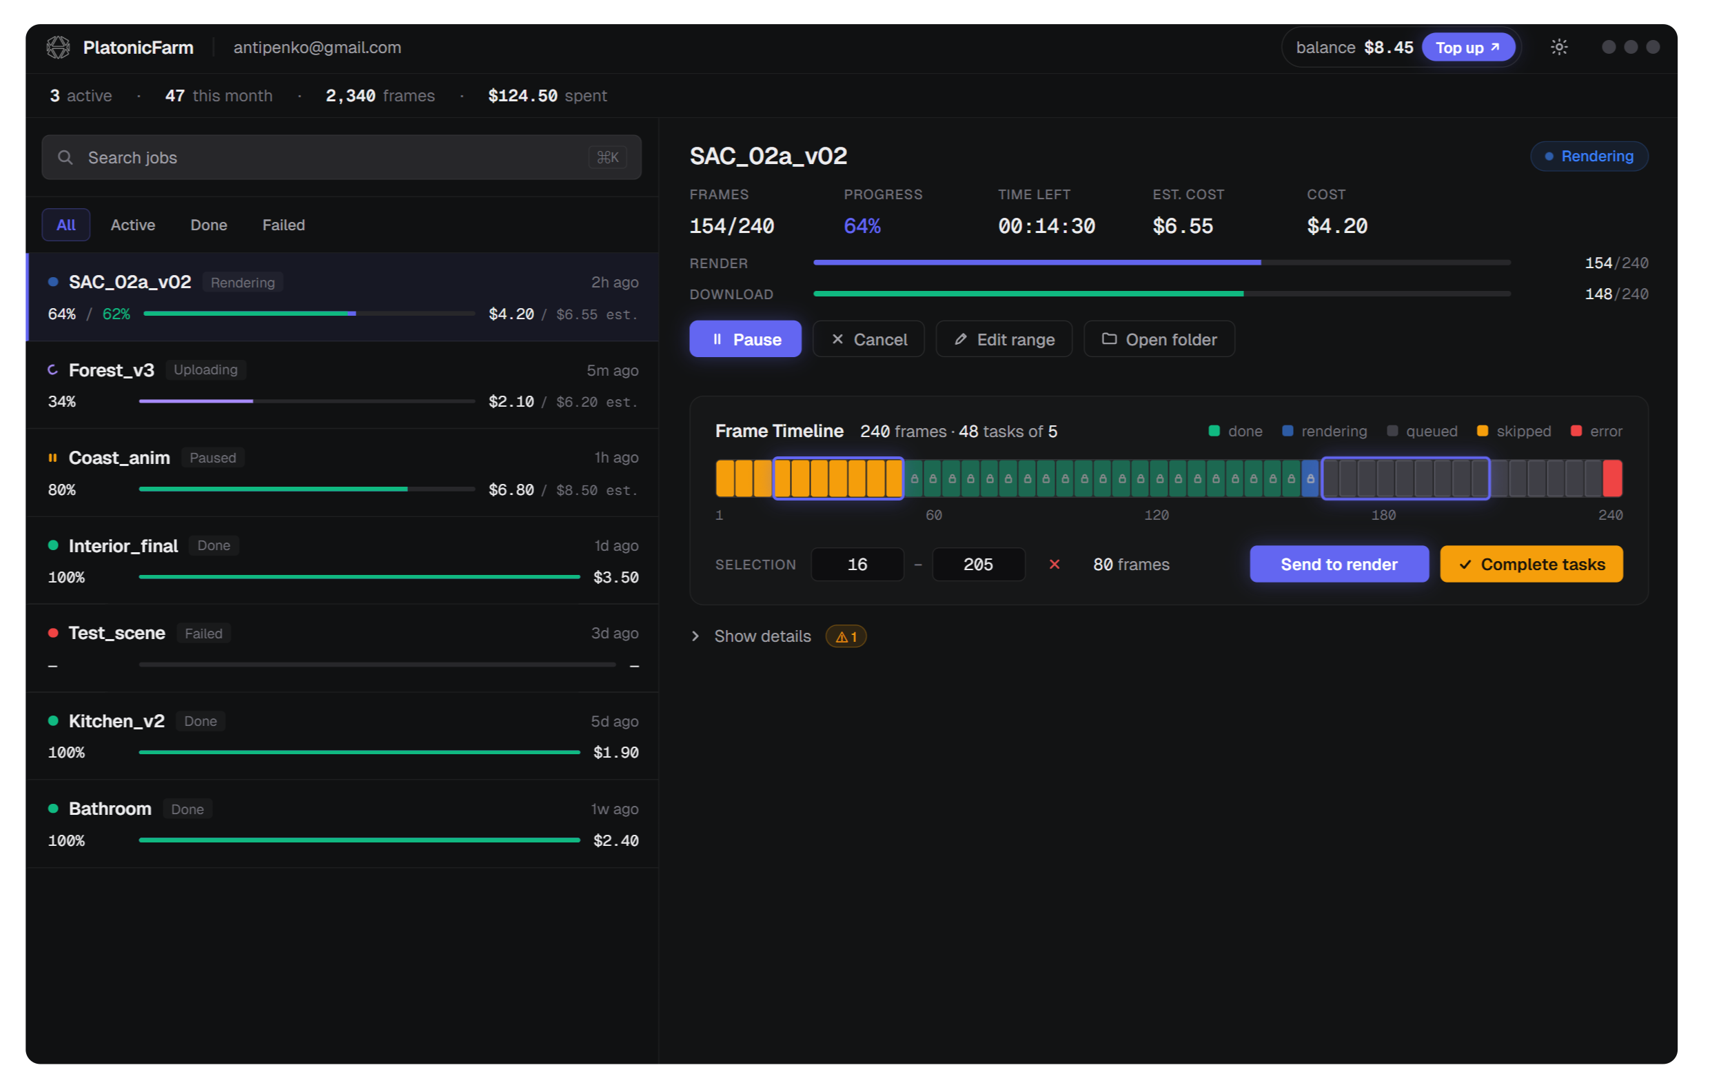This screenshot has height=1092, width=1710.
Task: Click the blue rendering frame block in the timeline
Action: (x=1310, y=478)
